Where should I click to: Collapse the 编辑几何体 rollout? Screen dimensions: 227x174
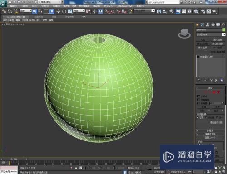click(x=210, y=134)
